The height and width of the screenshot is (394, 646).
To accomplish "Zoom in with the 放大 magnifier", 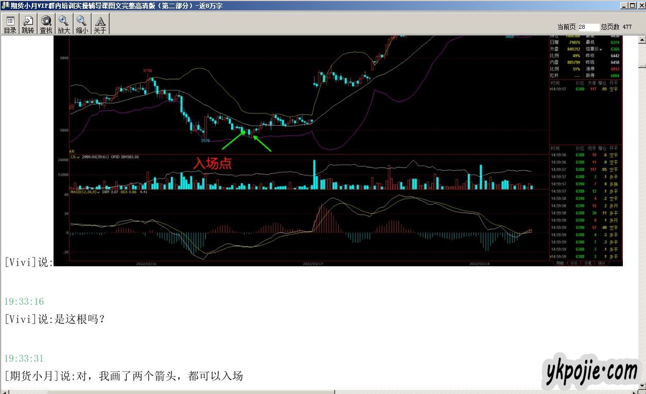I will pyautogui.click(x=64, y=24).
